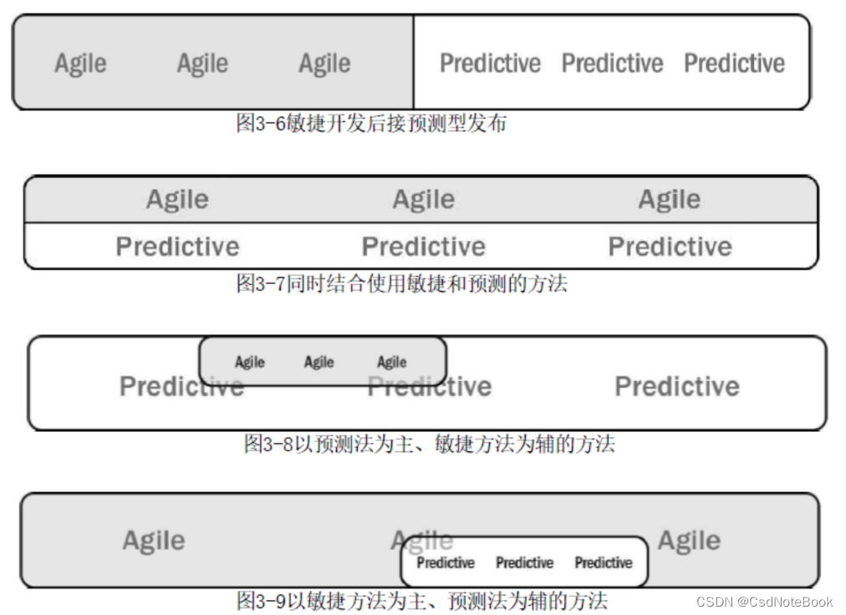
Task: Click the 图3-7同时结合使用敏捷和预测的方法 caption
Action: [402, 283]
